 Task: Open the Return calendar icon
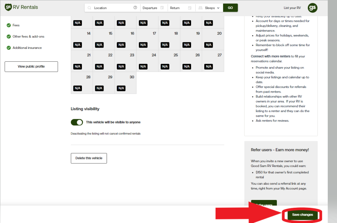click(x=190, y=8)
